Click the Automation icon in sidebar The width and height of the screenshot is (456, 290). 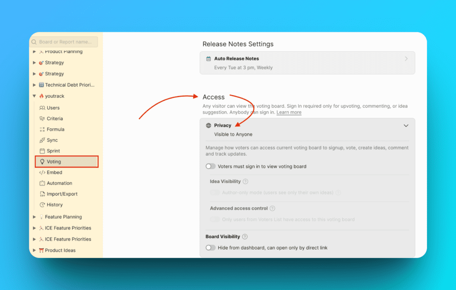click(x=42, y=183)
